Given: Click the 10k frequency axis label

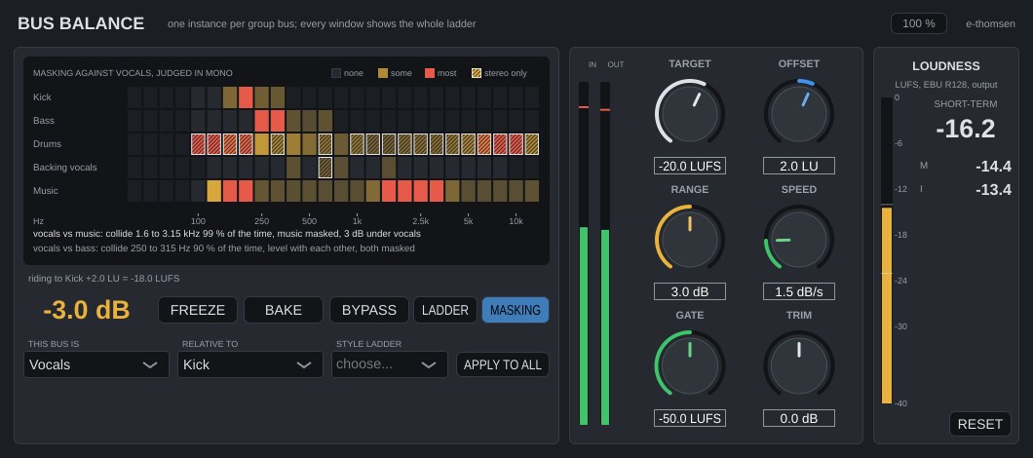Looking at the screenshot, I should pyautogui.click(x=516, y=221).
